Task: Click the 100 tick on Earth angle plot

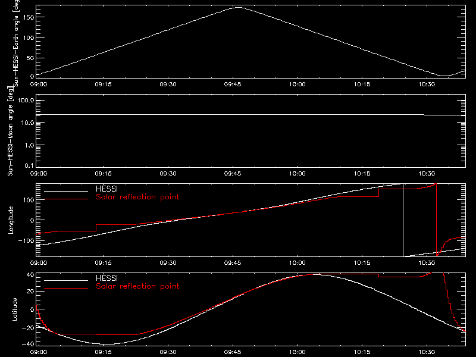Action: [x=29, y=38]
